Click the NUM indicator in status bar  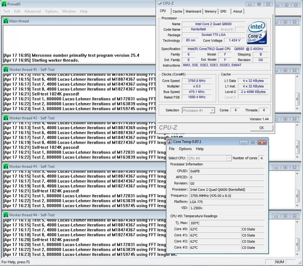point(279,262)
